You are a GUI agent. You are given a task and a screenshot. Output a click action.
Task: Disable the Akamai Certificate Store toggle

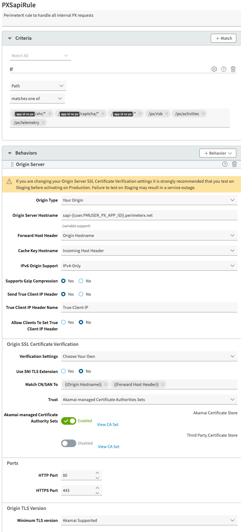tap(69, 421)
